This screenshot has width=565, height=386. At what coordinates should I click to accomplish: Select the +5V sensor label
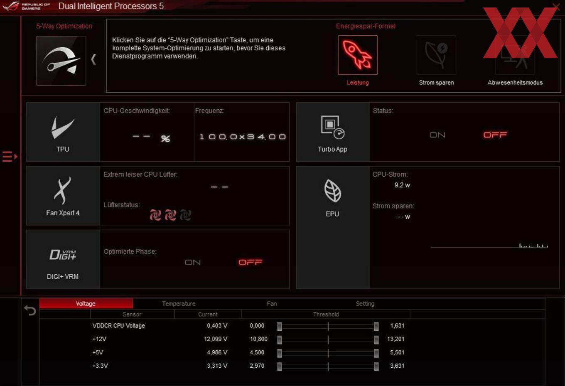coord(98,352)
